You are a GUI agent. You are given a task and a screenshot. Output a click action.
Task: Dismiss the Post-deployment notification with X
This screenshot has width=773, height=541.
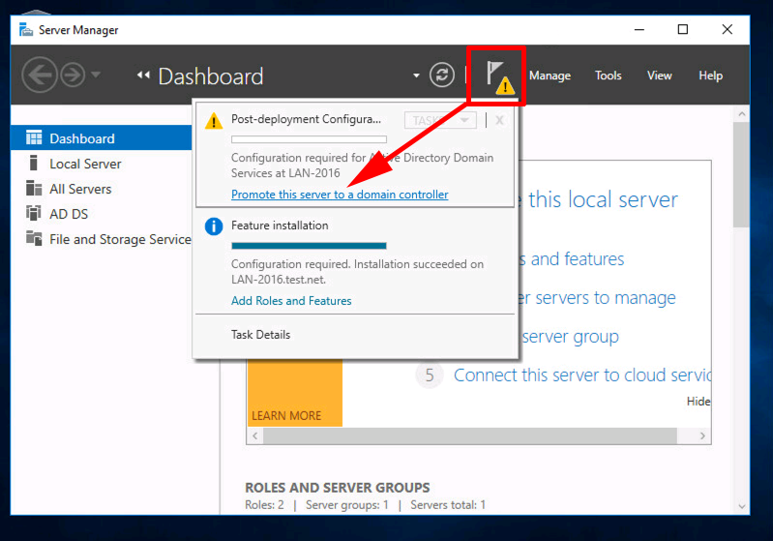click(x=499, y=120)
